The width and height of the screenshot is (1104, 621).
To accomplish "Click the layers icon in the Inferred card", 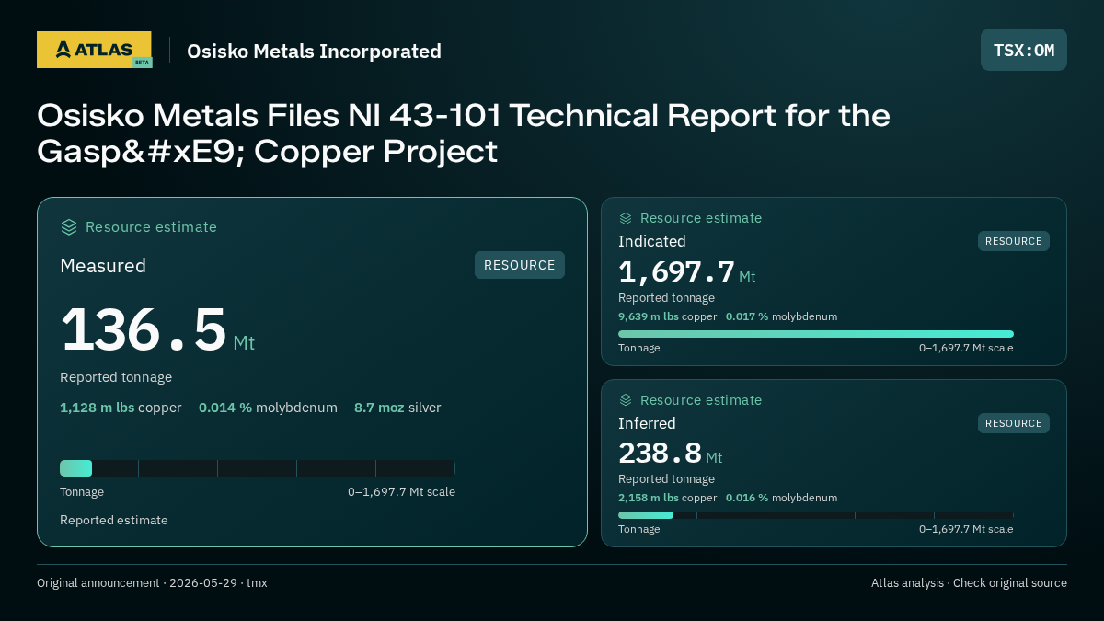I will point(626,400).
